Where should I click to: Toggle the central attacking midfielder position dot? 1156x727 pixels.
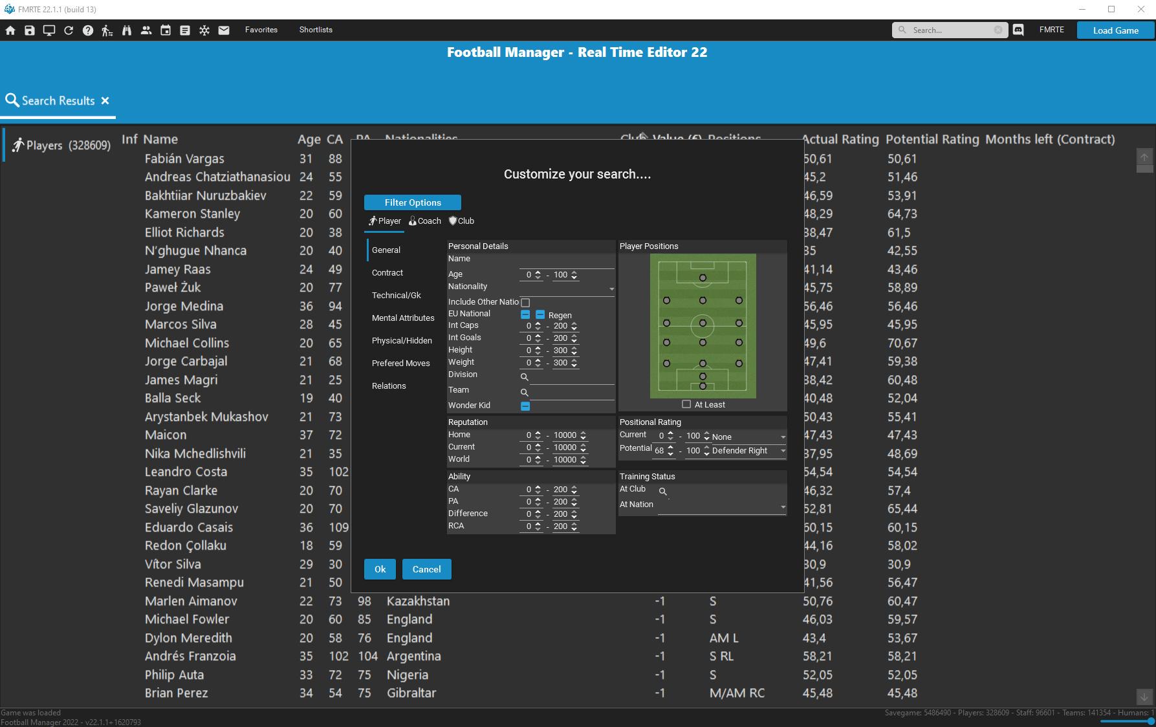[703, 301]
